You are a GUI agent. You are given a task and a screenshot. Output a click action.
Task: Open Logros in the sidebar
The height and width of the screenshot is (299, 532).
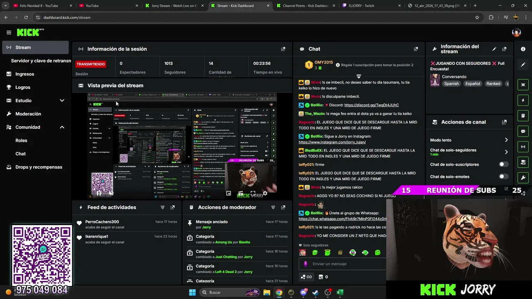click(35, 87)
